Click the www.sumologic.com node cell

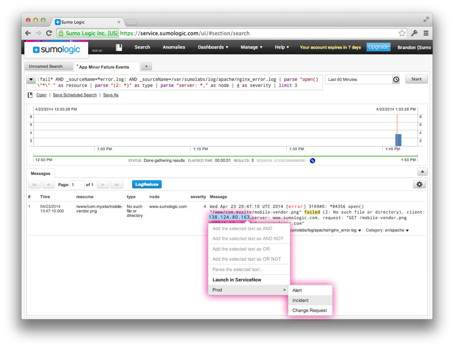[x=168, y=206]
